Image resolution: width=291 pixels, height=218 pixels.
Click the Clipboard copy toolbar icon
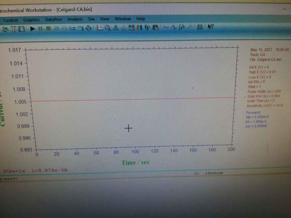(x=156, y=28)
